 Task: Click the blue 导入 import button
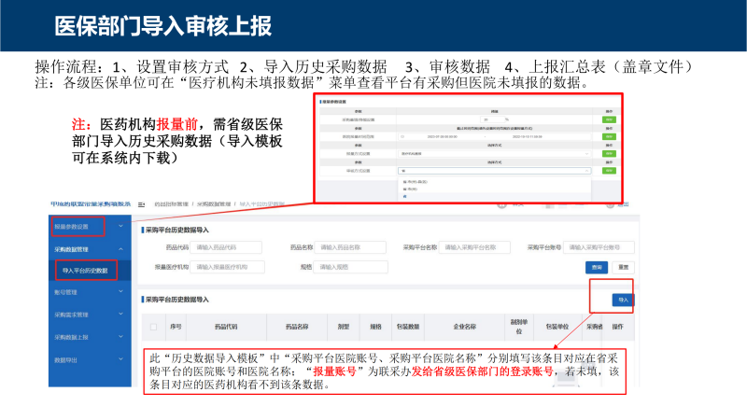click(622, 300)
